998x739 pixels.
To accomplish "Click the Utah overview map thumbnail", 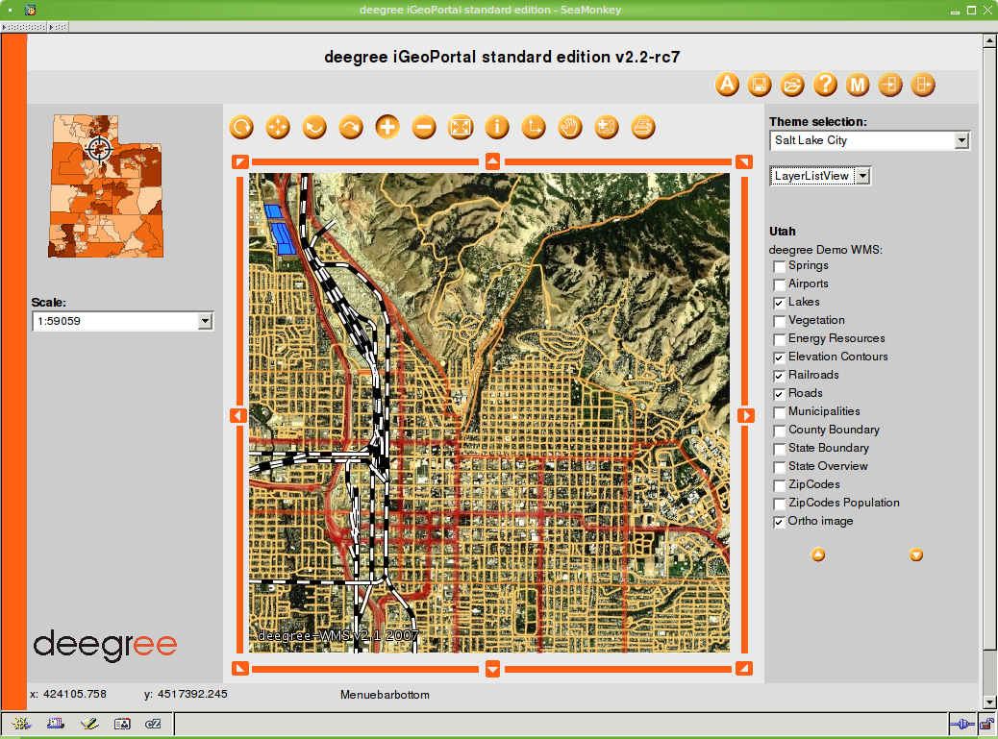I will (106, 185).
